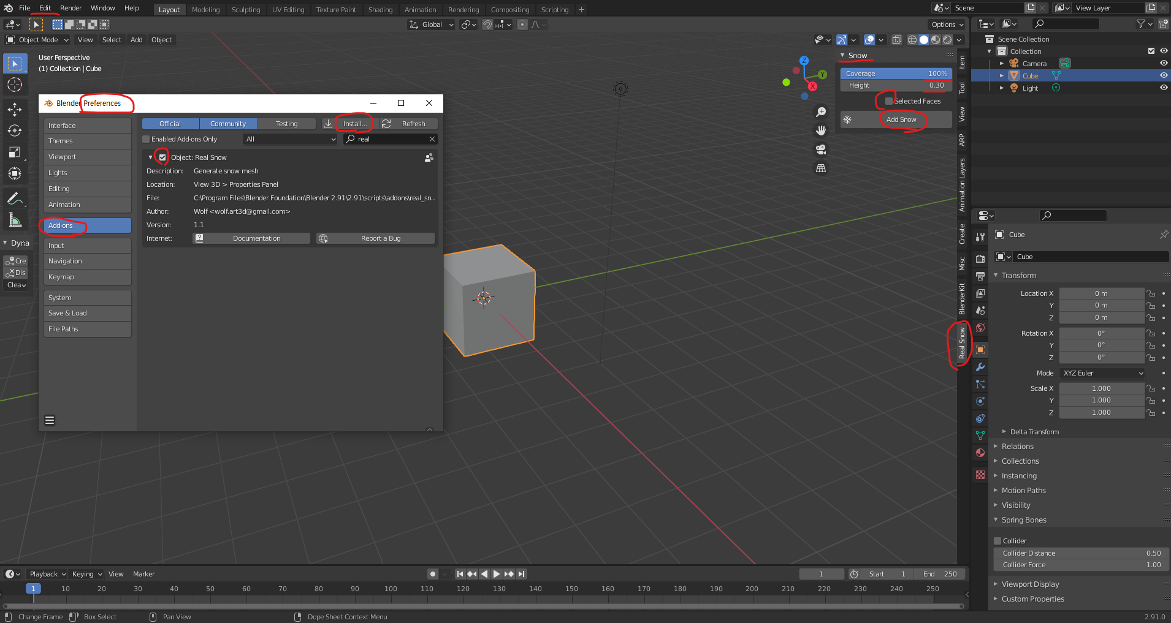Screen dimensions: 1171x623
Task: Adjust the Snow Coverage slider
Action: (x=896, y=74)
